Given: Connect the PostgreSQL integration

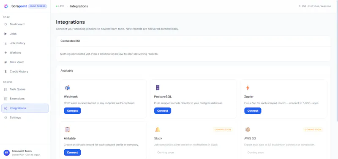Looking at the screenshot, I should (x=163, y=111).
